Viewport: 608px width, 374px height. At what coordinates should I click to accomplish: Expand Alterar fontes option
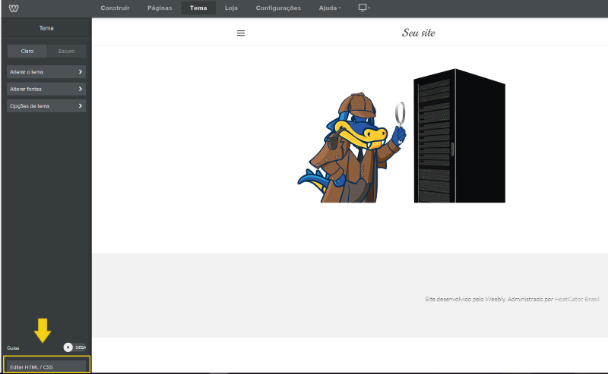click(46, 89)
